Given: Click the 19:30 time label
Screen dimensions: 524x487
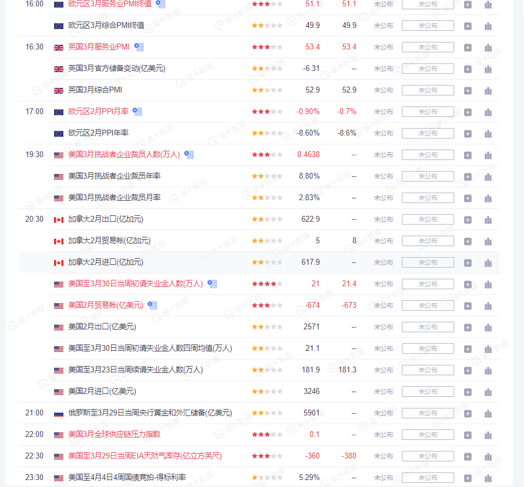Looking at the screenshot, I should 34,154.
